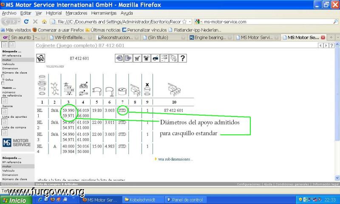Image resolution: width=340 pixels, height=204 pixels.
Task: Click the stacked rings icon above column 1
Action: coord(42,85)
